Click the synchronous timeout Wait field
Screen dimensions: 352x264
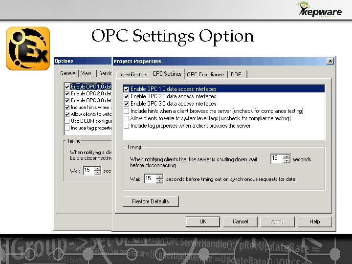pos(150,179)
